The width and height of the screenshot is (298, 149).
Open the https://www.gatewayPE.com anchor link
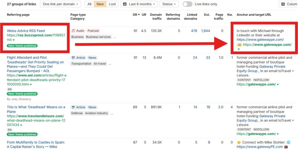pos(260,147)
